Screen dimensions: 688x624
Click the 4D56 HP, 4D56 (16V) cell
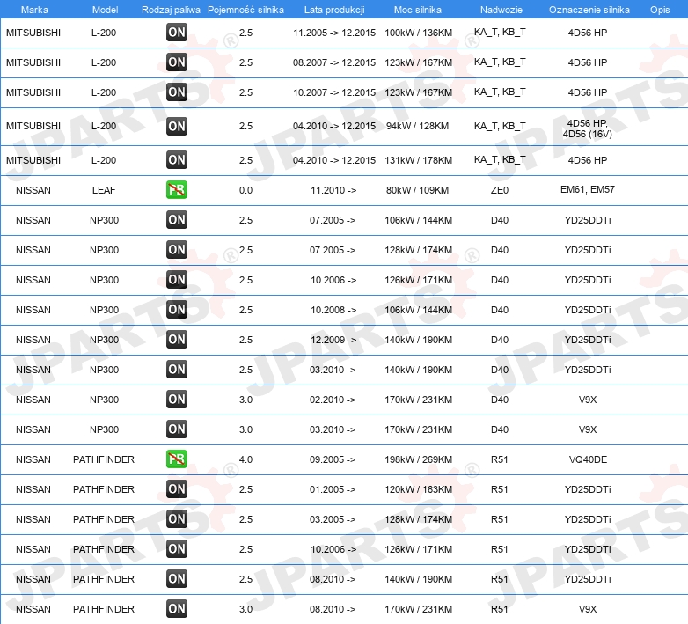(588, 128)
